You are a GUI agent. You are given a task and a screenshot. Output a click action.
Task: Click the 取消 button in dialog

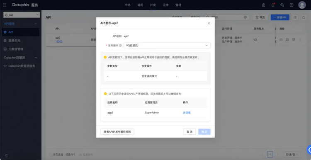(x=190, y=132)
